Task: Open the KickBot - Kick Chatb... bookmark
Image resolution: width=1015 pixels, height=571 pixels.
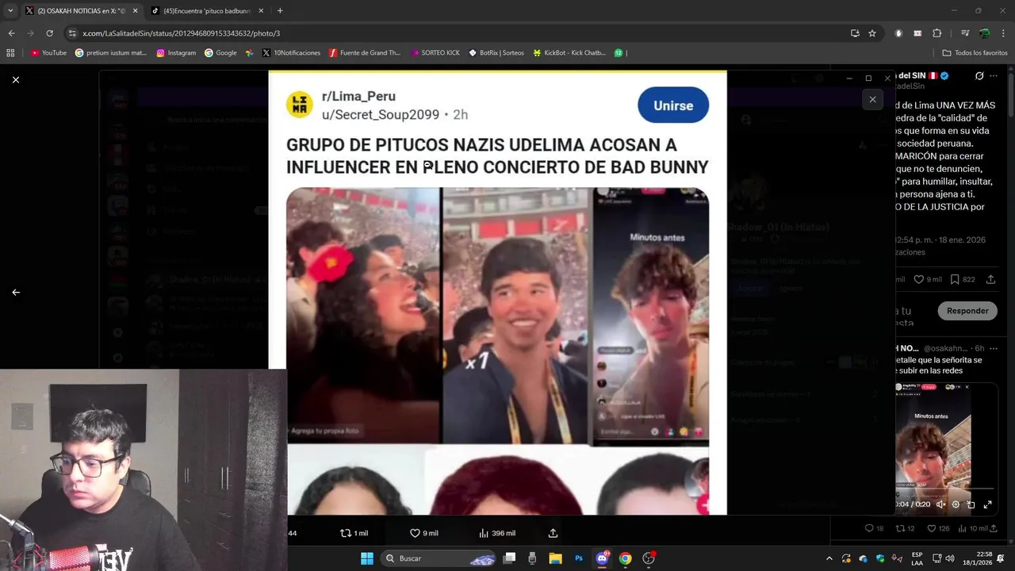Action: coord(569,52)
